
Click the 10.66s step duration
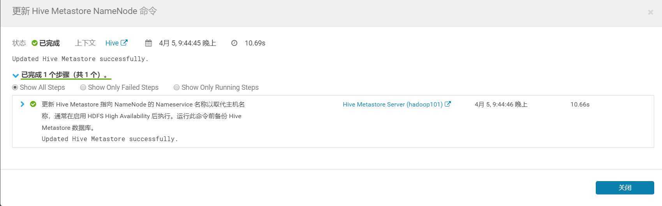[x=580, y=105]
